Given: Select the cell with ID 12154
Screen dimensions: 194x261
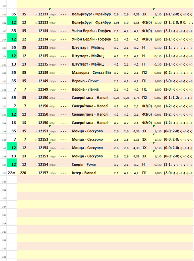Looking at the screenshot, I should point(43,164).
